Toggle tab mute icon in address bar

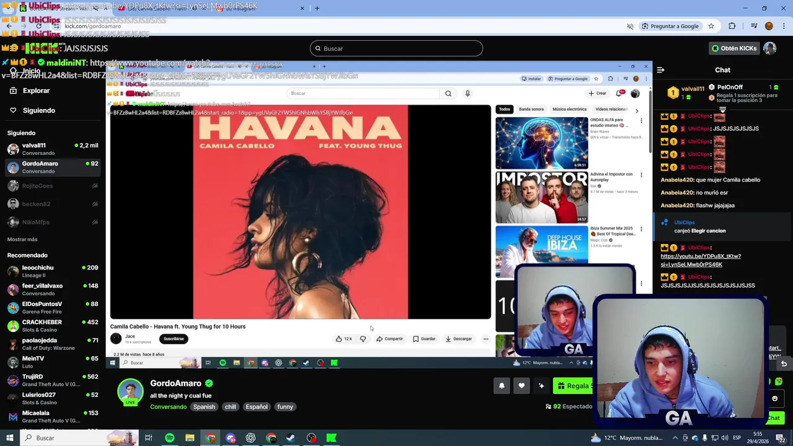point(630,26)
